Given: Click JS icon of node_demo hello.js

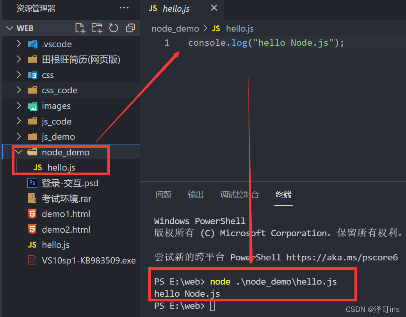Looking at the screenshot, I should [x=38, y=167].
